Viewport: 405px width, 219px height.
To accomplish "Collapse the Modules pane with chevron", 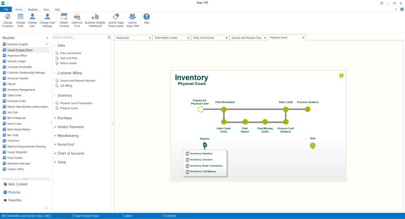I will [48, 38].
